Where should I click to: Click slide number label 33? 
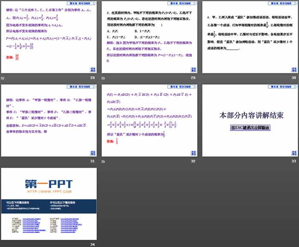point(294,161)
